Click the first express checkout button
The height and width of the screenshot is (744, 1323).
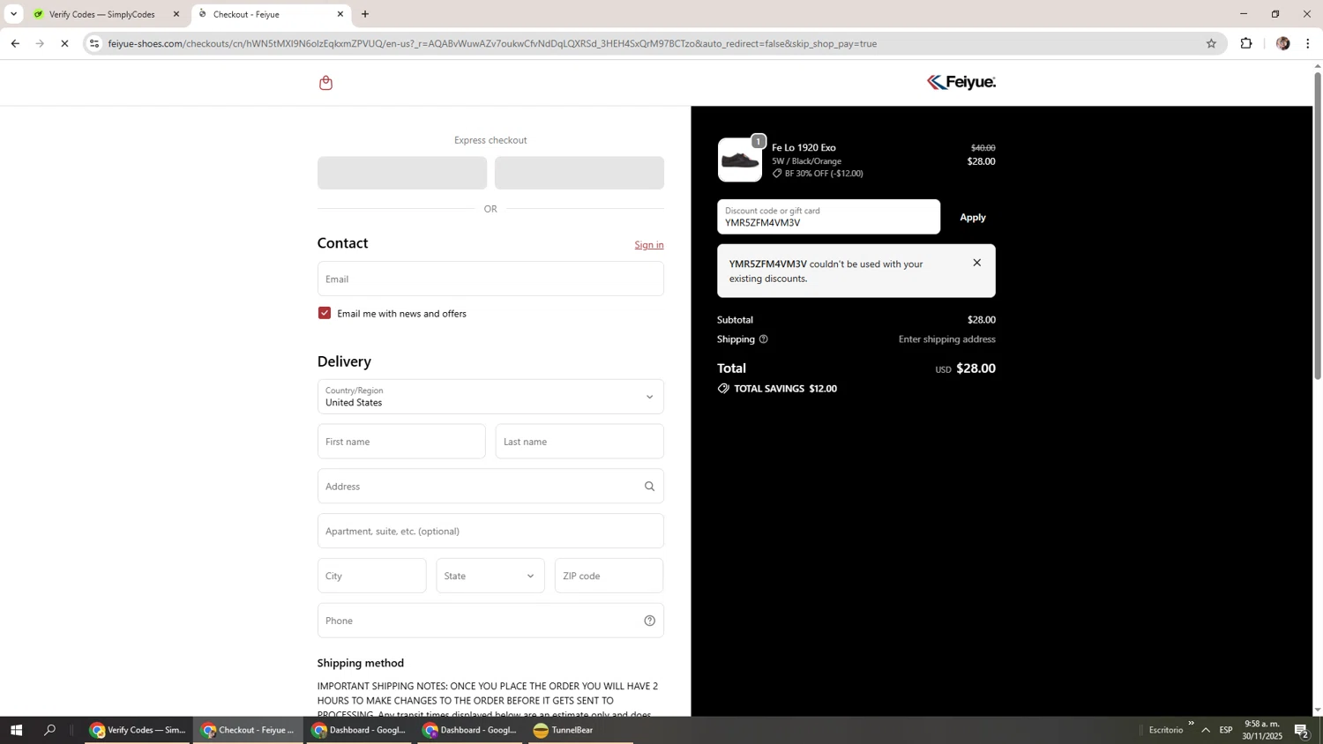point(402,173)
